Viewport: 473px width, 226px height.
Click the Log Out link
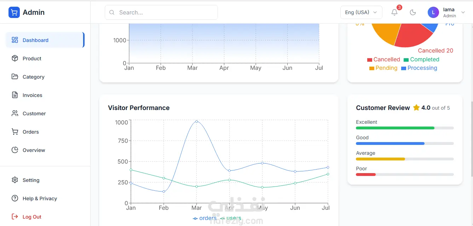[x=32, y=217]
